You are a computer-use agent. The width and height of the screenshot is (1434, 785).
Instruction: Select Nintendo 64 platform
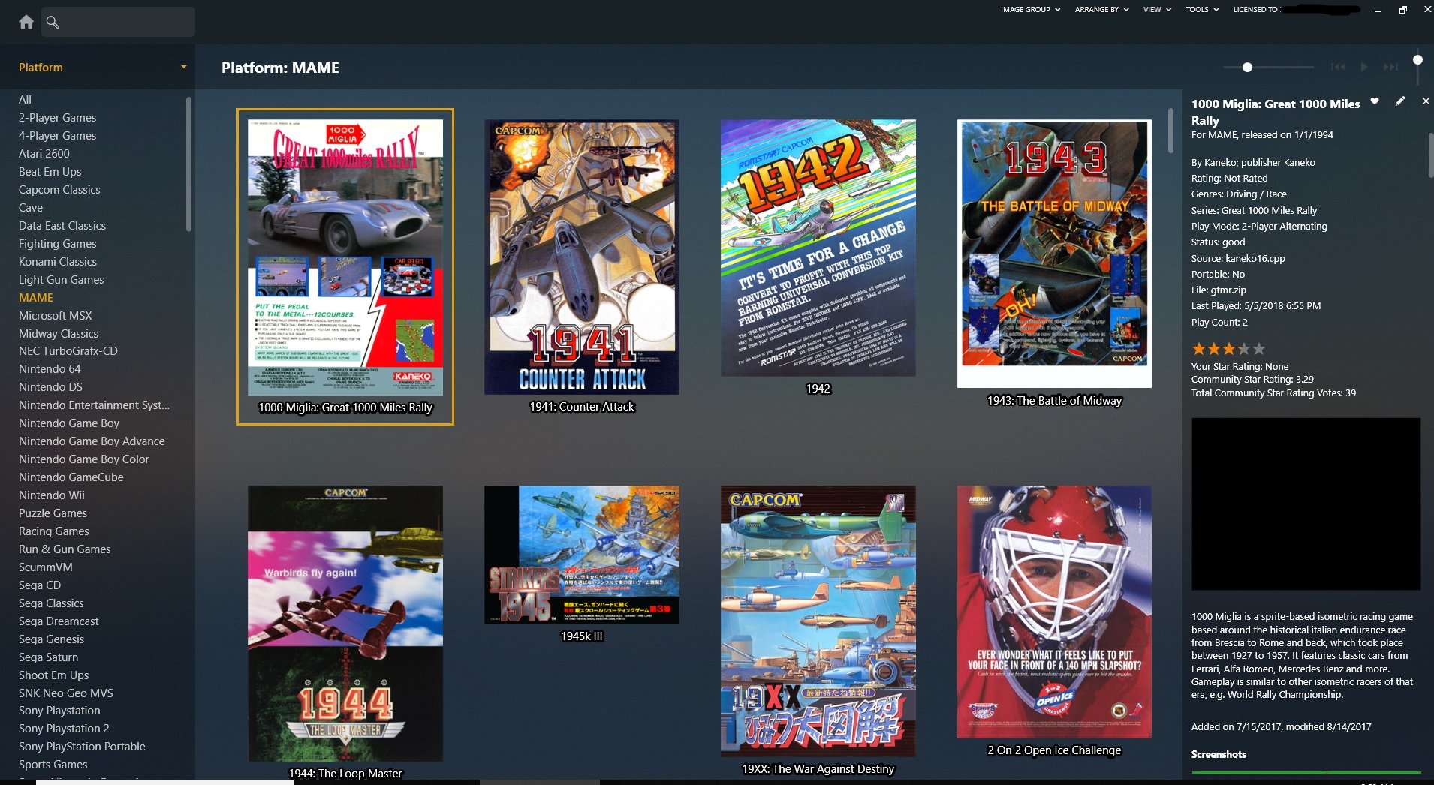click(50, 368)
